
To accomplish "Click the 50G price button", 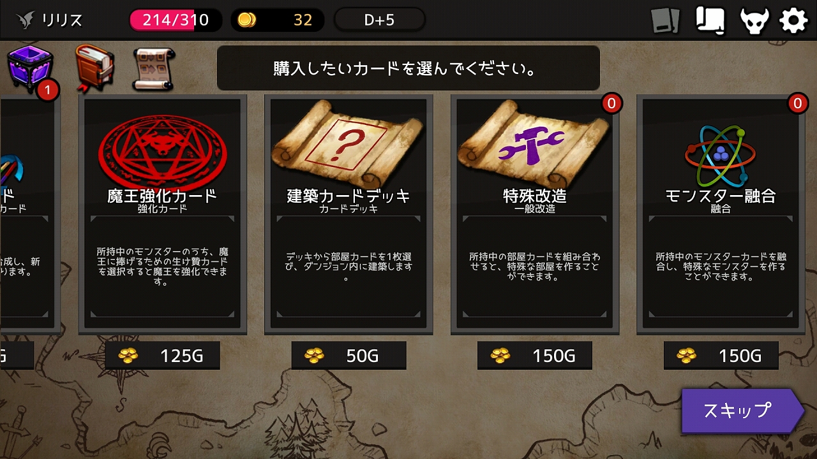I will (349, 356).
